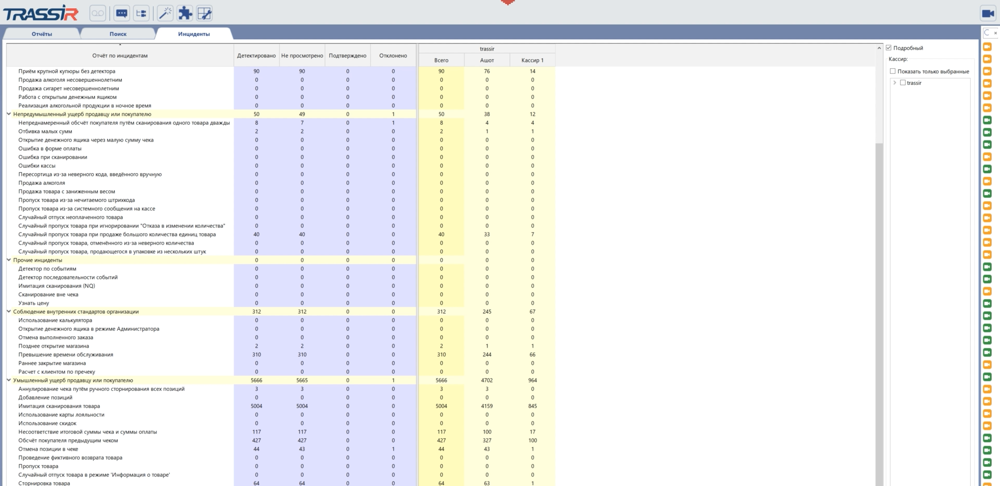Click the Отклонено column header

pyautogui.click(x=393, y=56)
